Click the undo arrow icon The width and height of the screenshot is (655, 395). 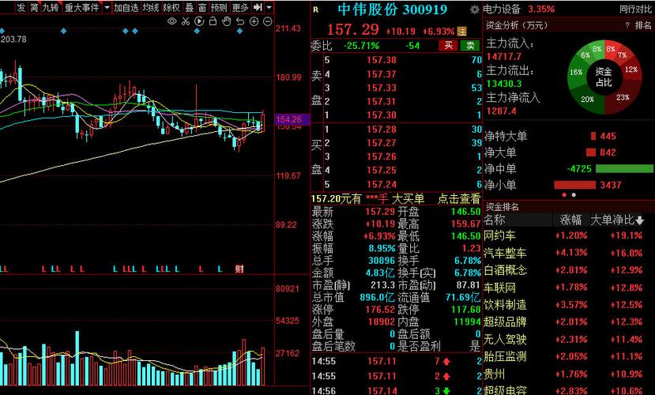[239, 21]
